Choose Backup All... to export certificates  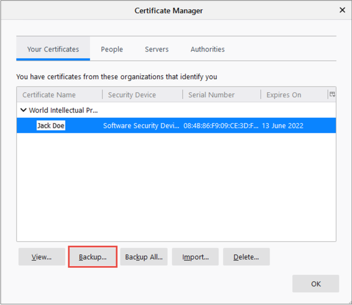click(x=143, y=257)
